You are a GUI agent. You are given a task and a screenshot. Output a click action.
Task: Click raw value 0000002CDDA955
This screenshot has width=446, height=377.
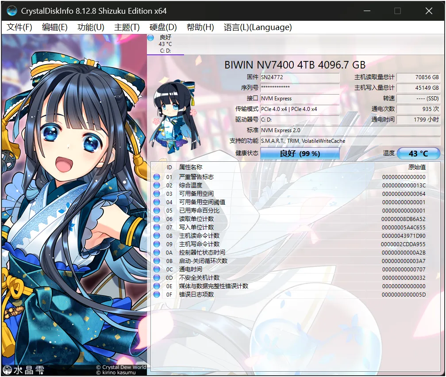[x=403, y=244]
